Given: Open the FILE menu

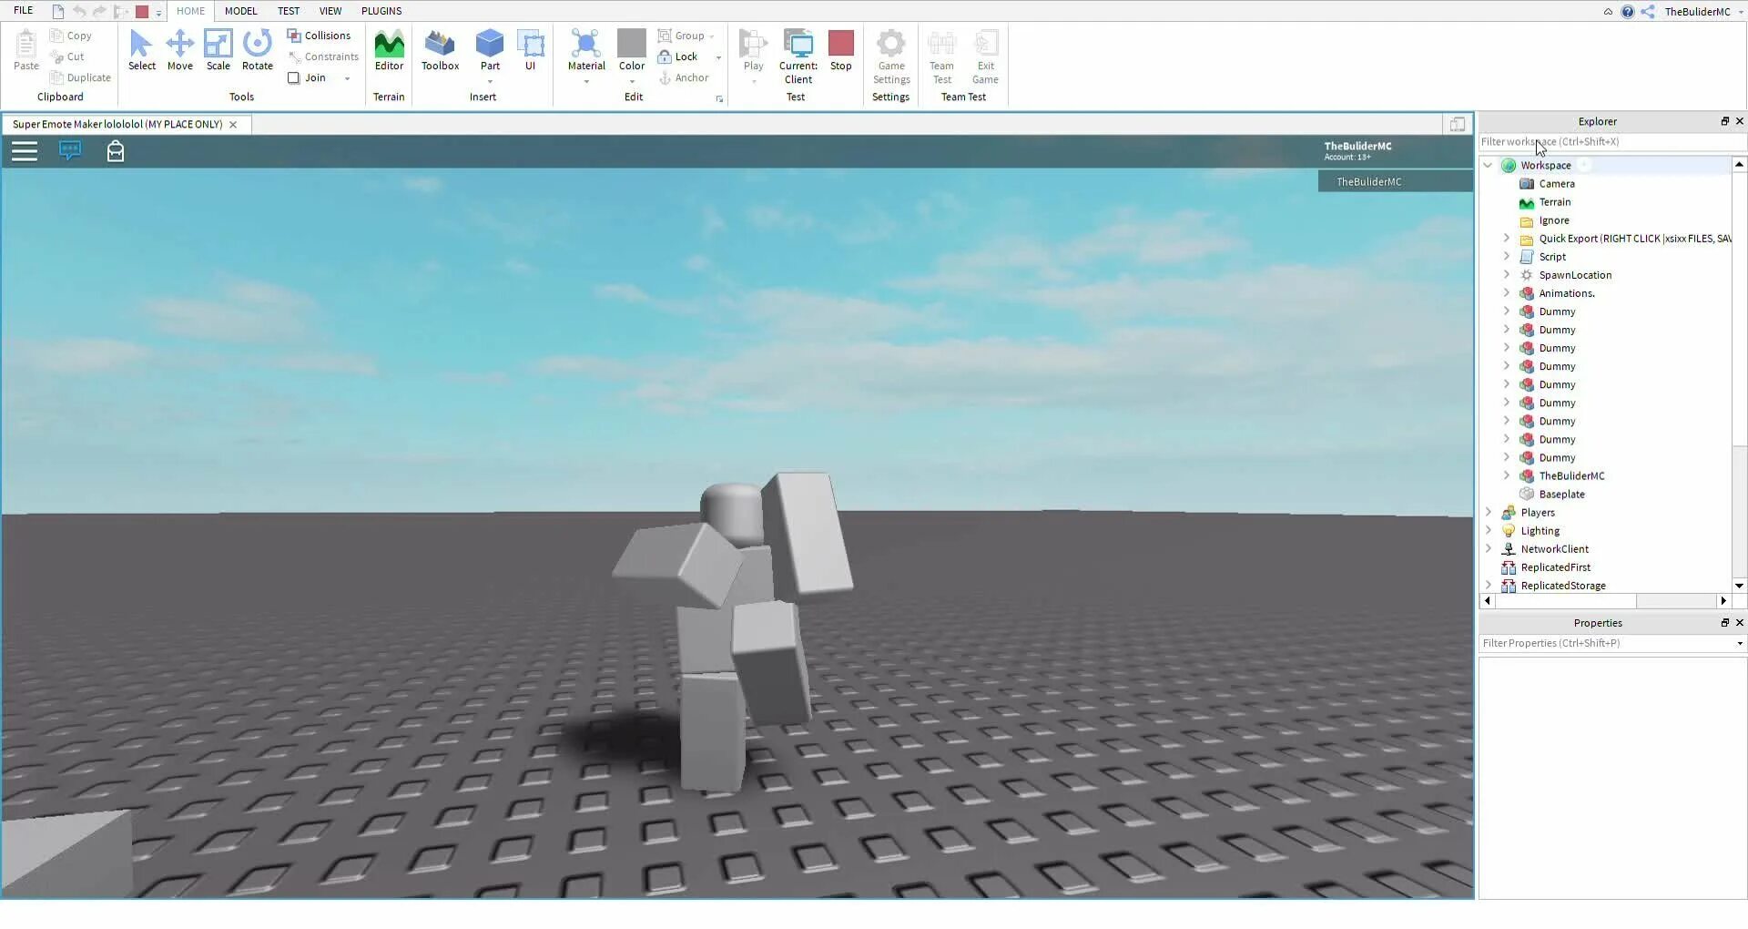Looking at the screenshot, I should (x=24, y=11).
